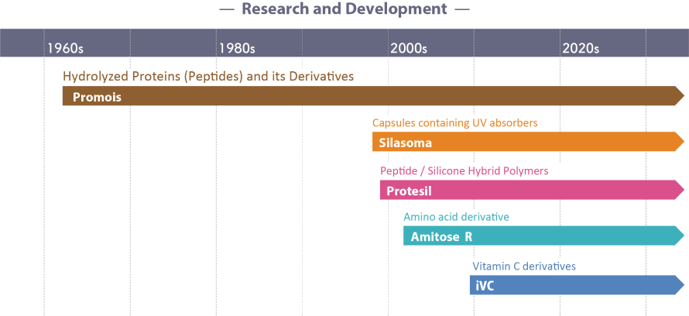Select the 2000s timeline label
The height and width of the screenshot is (316, 689).
(x=409, y=47)
